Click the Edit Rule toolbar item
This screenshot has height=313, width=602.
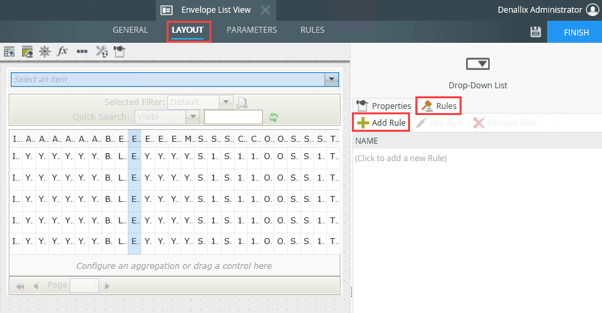pyautogui.click(x=439, y=123)
